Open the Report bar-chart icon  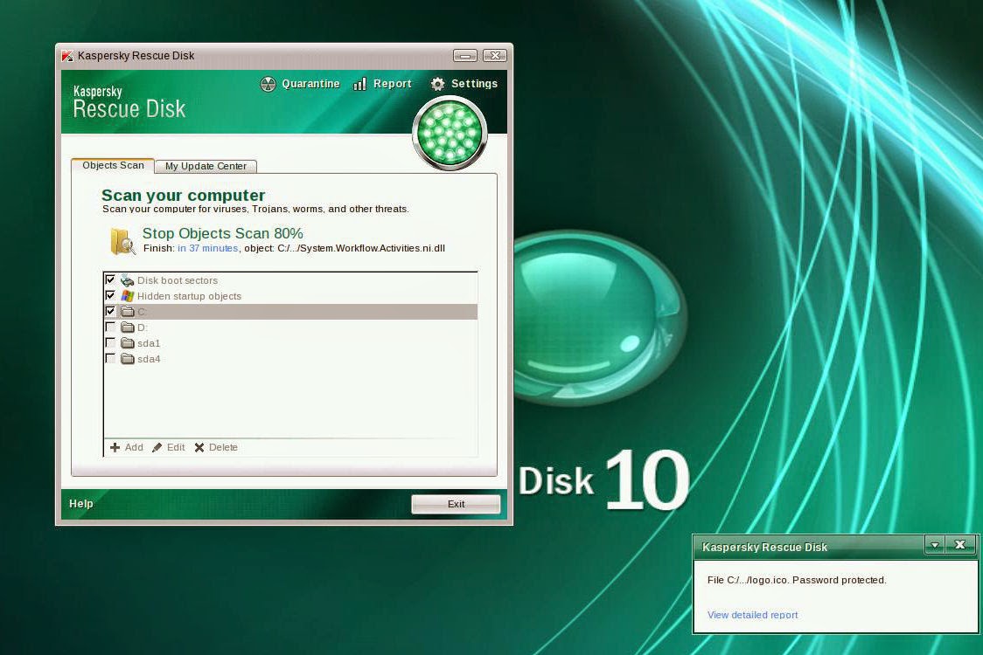click(x=359, y=84)
